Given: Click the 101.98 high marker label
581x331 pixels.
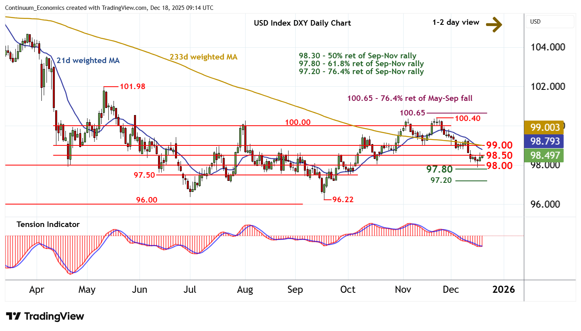Looking at the screenshot, I should 132,86.
